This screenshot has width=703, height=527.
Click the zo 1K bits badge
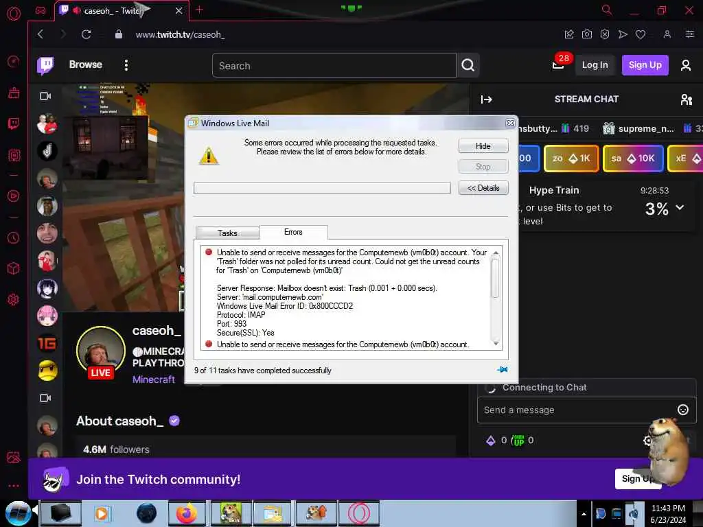(571, 159)
